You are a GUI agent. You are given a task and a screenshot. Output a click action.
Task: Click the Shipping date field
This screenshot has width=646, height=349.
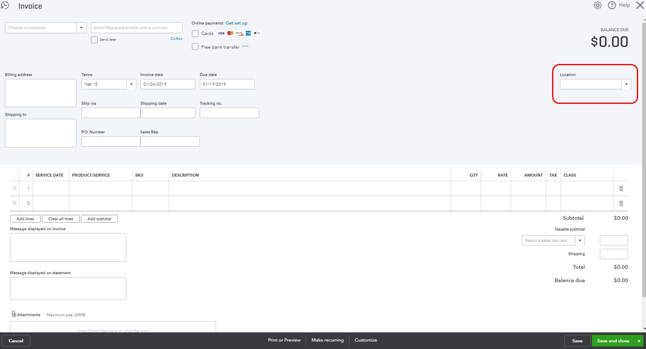click(168, 113)
